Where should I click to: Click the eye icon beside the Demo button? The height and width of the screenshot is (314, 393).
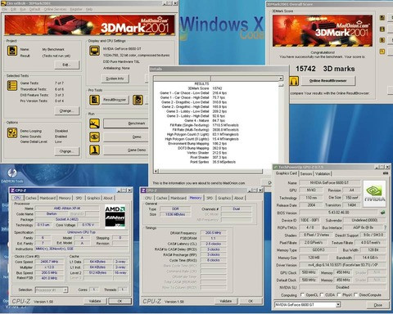pyautogui.click(x=94, y=137)
